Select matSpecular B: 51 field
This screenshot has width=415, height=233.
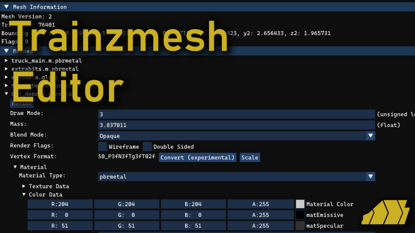click(x=194, y=226)
